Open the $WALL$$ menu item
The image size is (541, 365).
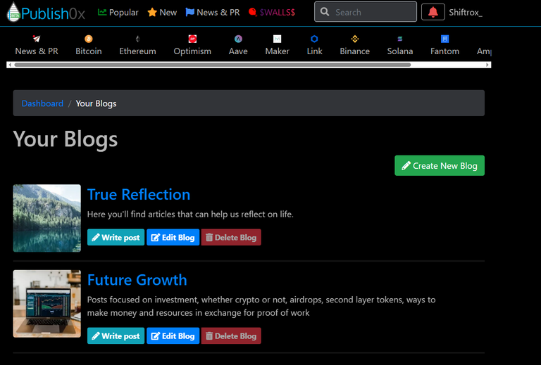coord(271,13)
